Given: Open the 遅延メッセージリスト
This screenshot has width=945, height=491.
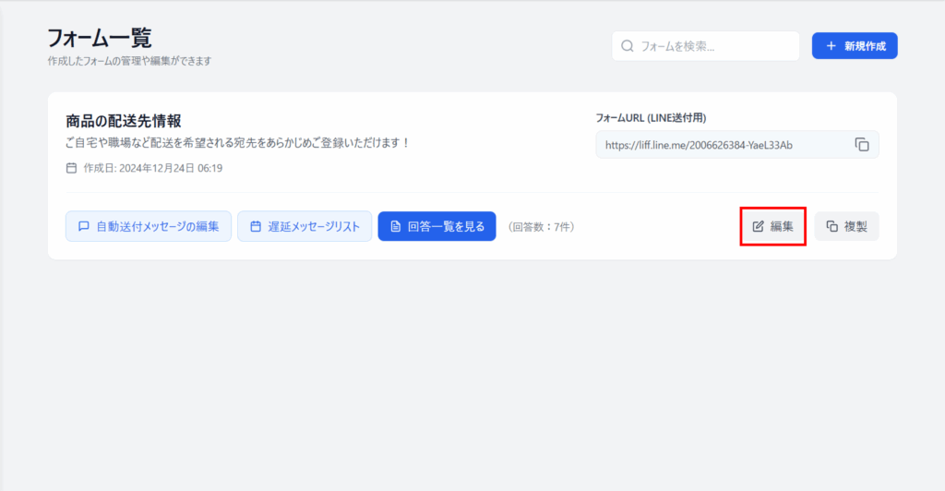Looking at the screenshot, I should coord(305,226).
